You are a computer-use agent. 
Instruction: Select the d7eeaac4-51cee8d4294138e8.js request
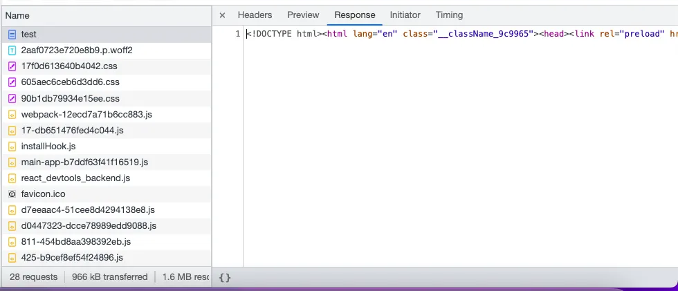pos(107,210)
